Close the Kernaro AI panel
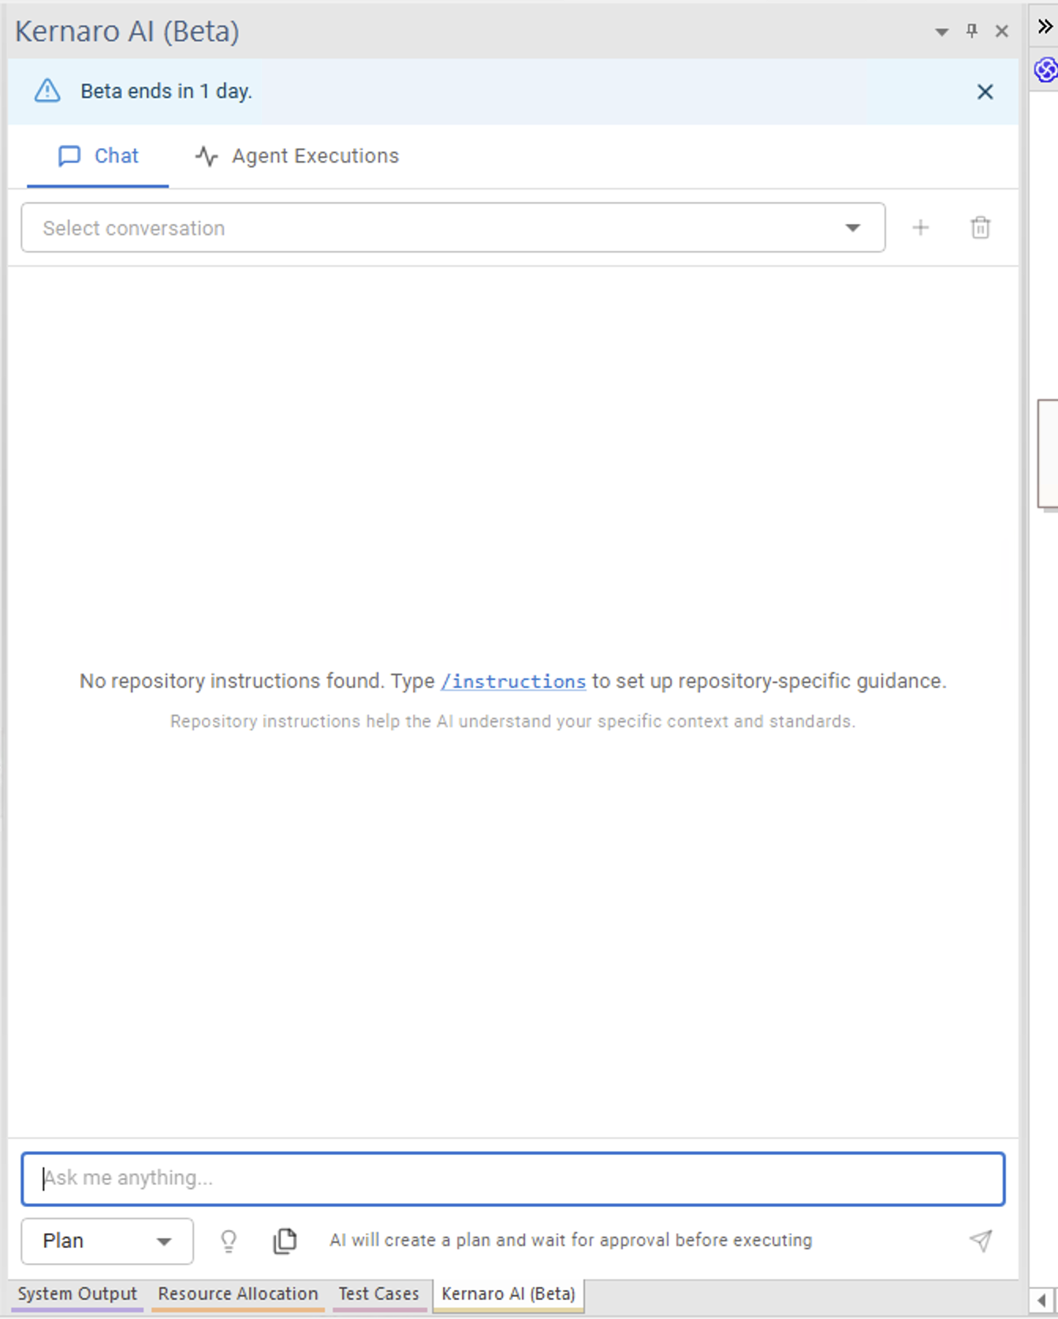Screen dimensions: 1058x1319 click(1002, 31)
